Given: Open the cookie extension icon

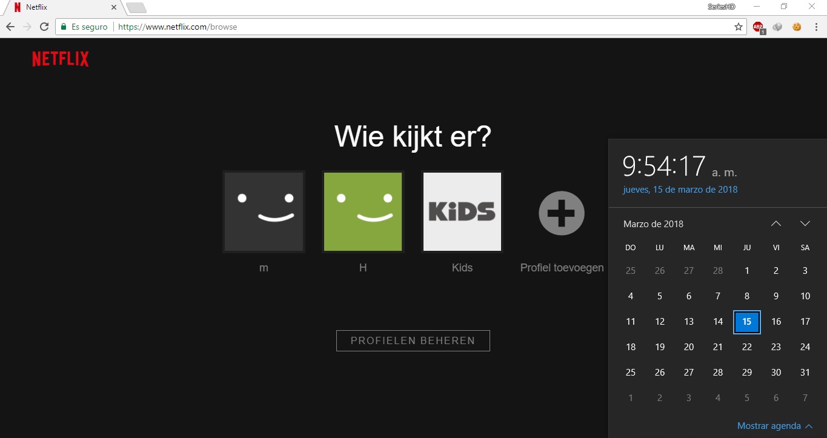Looking at the screenshot, I should (x=796, y=27).
